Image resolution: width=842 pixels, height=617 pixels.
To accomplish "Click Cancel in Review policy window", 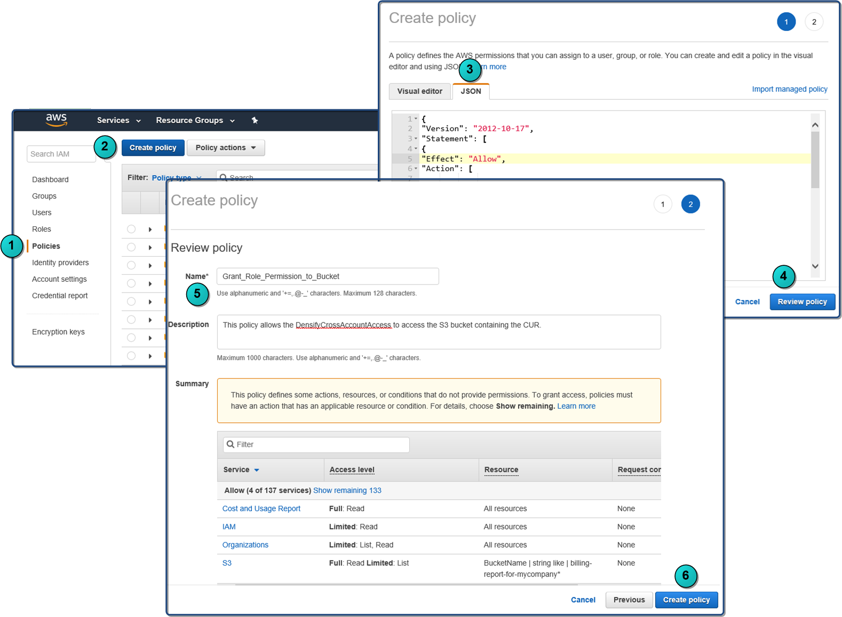I will pyautogui.click(x=583, y=600).
